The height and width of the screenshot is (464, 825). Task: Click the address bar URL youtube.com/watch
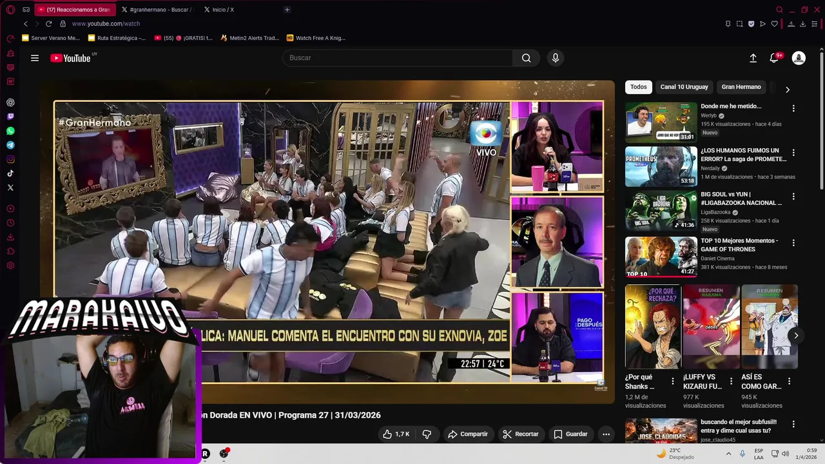click(106, 24)
